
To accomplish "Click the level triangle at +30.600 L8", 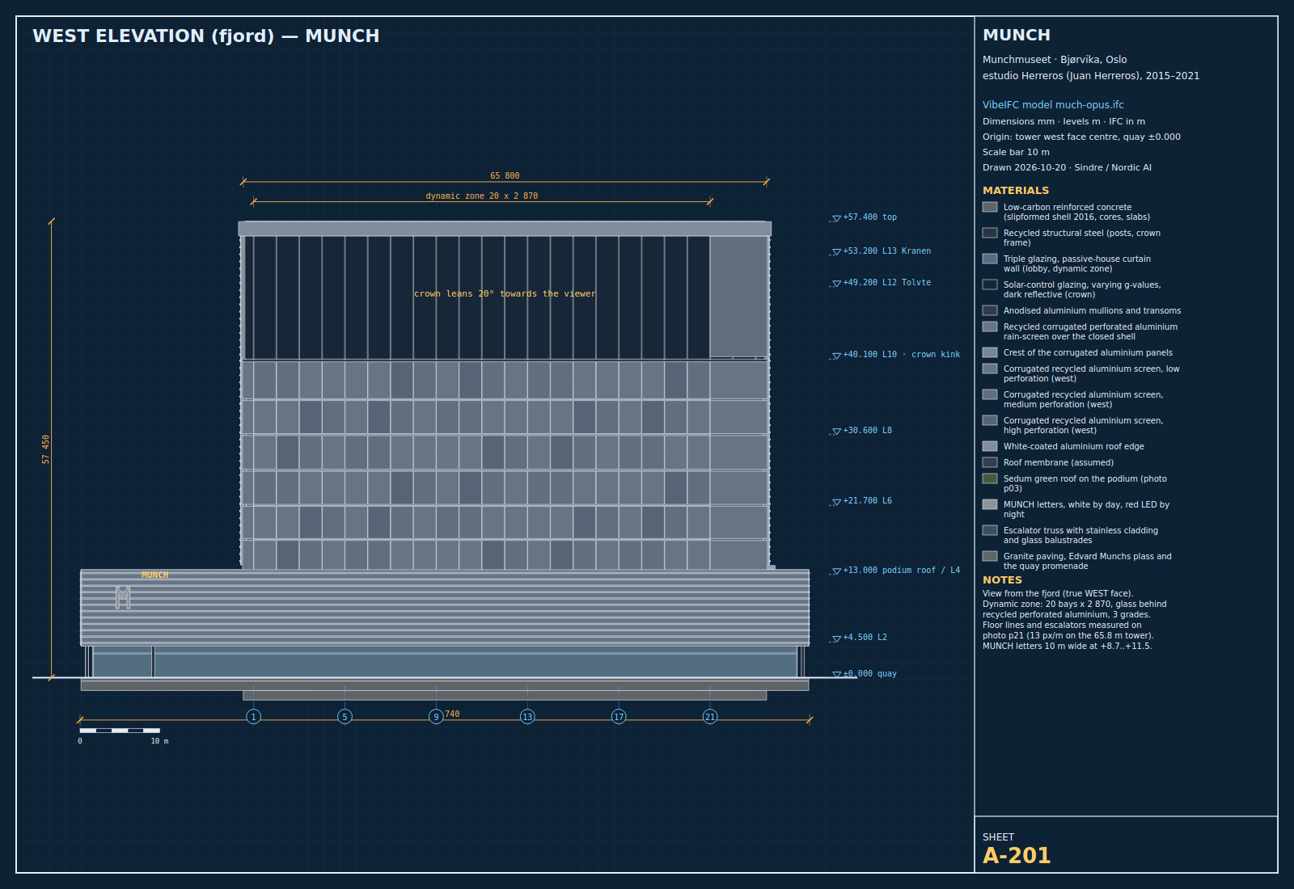I will pos(837,432).
